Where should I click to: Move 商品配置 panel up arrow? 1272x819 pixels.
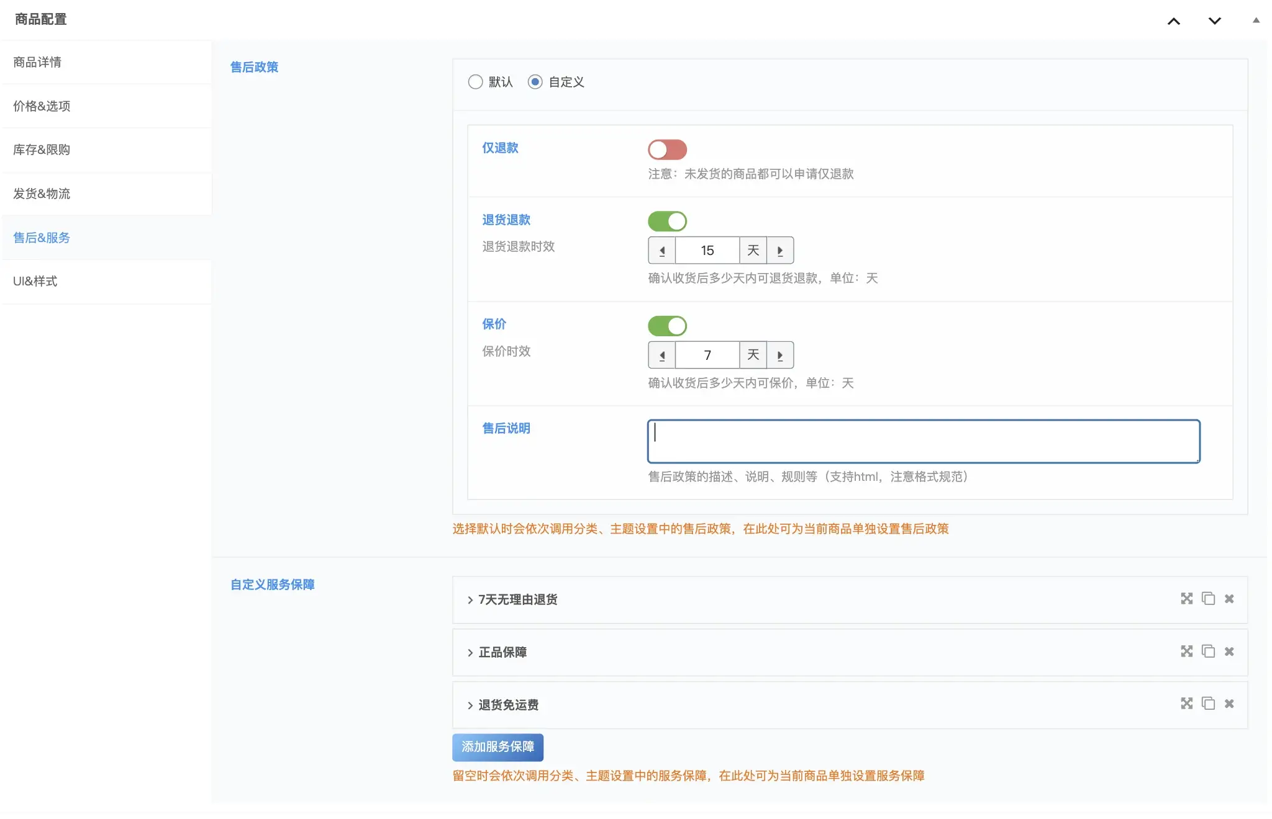coord(1173,21)
